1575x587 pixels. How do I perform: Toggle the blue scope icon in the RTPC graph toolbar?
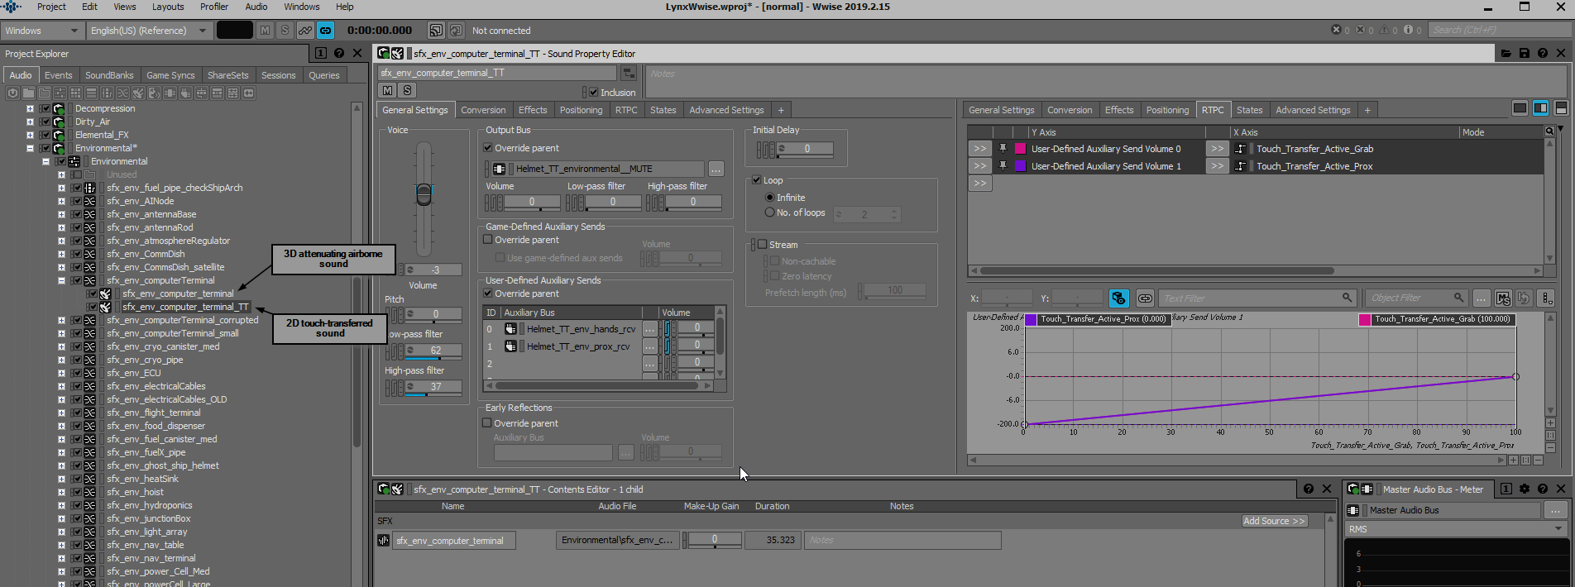pos(1118,298)
